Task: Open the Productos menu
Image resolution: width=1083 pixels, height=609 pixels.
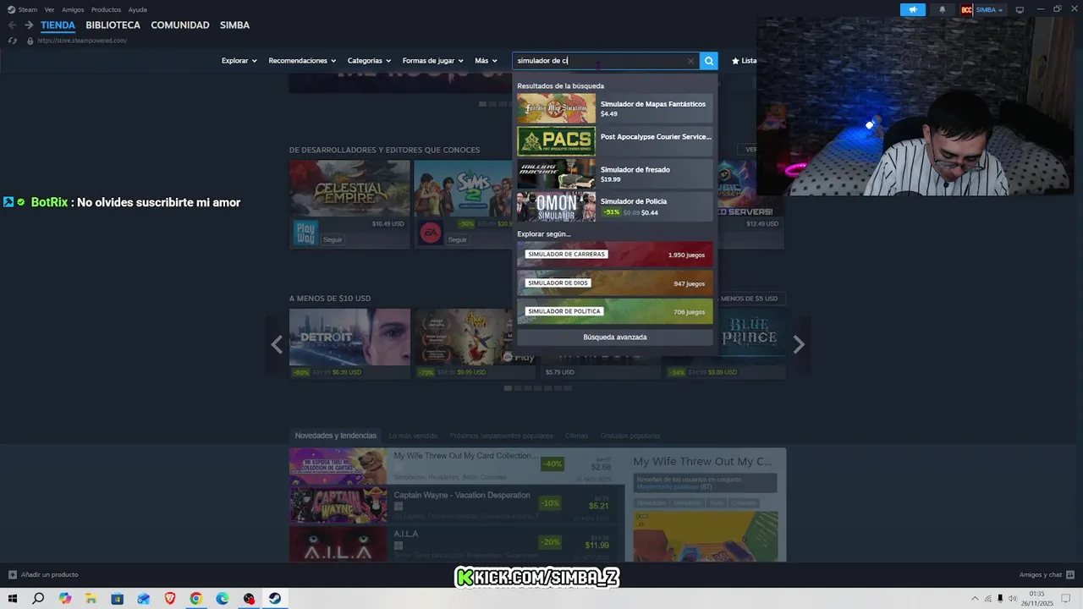Action: point(106,9)
